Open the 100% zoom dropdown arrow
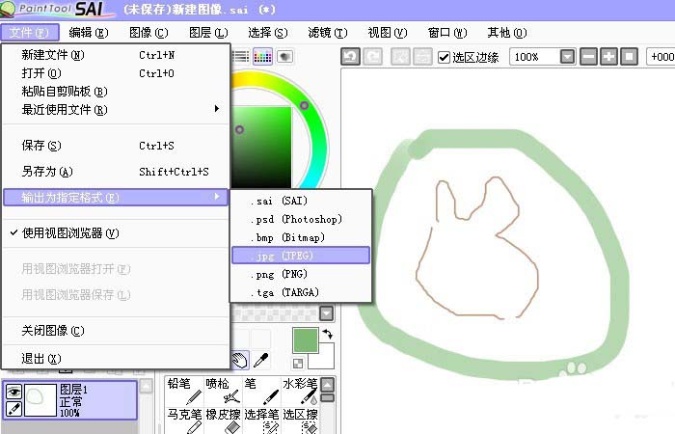The width and height of the screenshot is (675, 434). click(x=567, y=56)
